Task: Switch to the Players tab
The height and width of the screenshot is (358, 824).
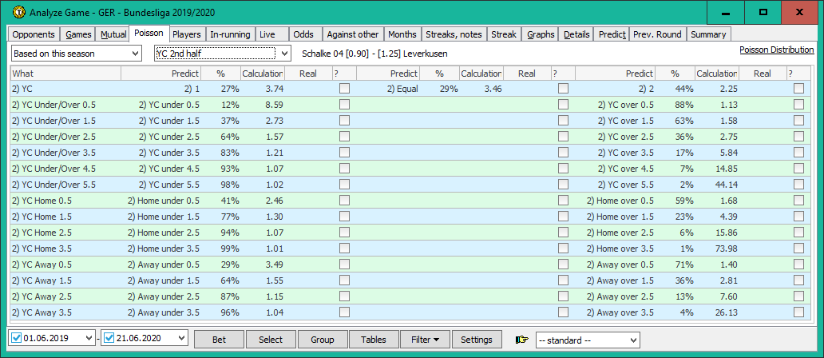Action: point(186,34)
